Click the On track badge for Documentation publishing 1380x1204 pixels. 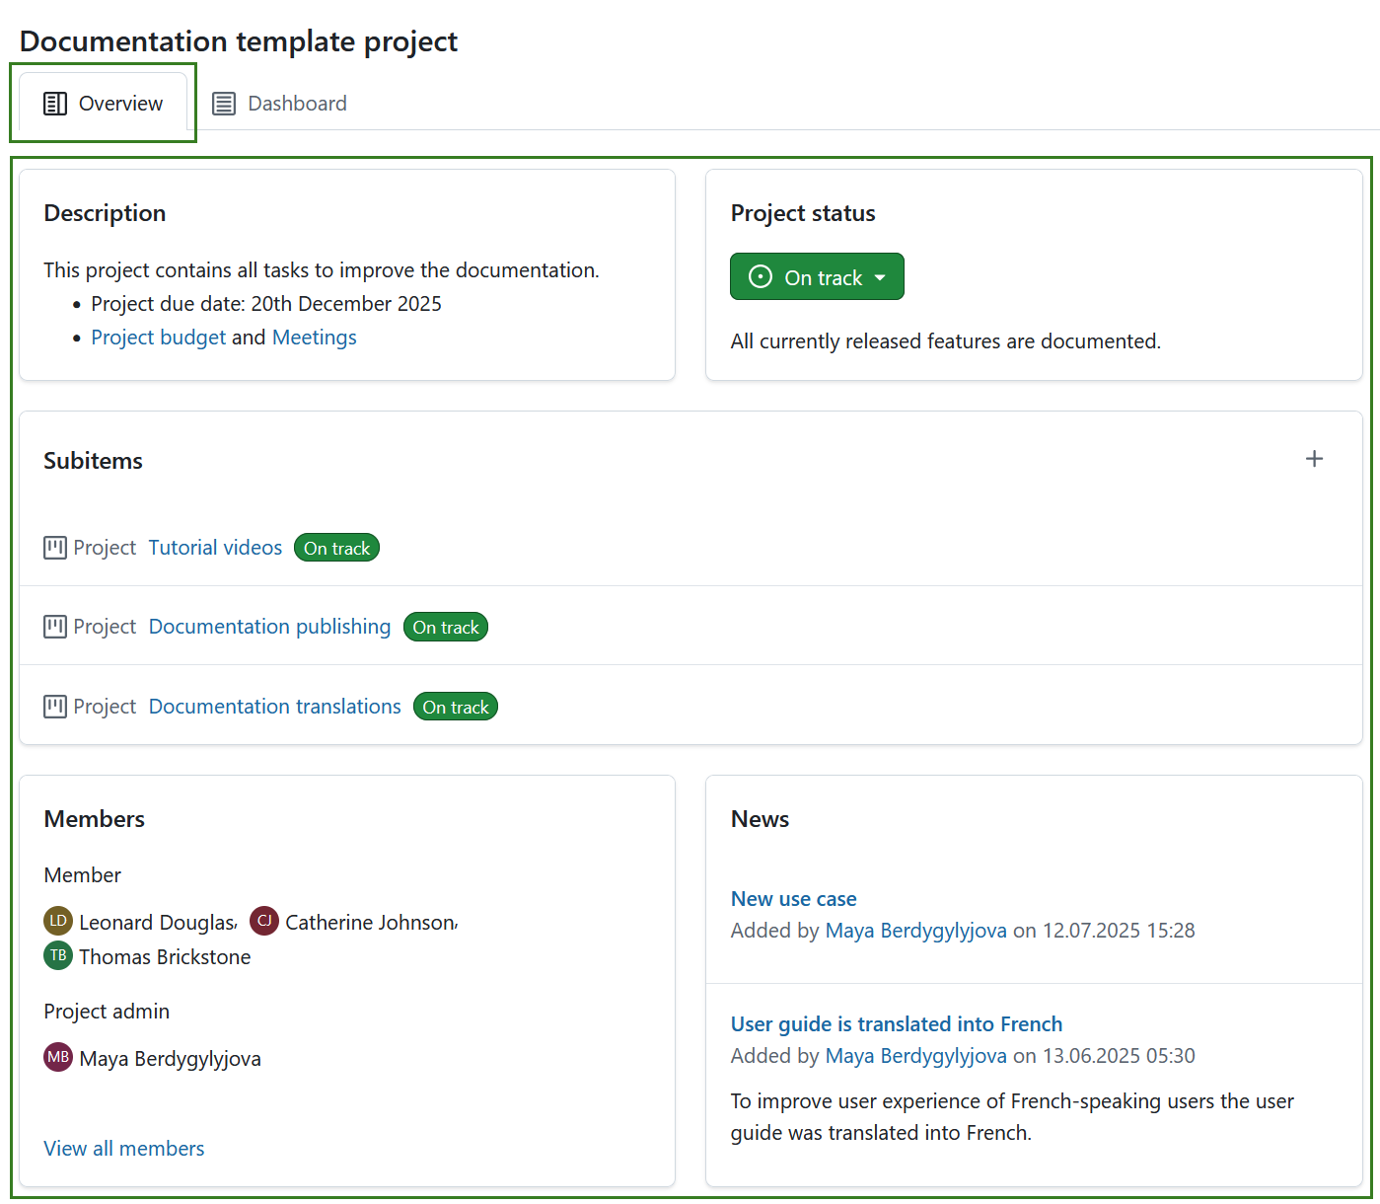[x=445, y=627]
